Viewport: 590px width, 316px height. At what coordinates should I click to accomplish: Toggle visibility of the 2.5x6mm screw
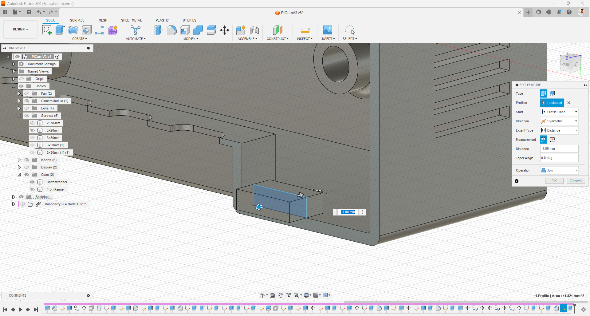(32, 123)
